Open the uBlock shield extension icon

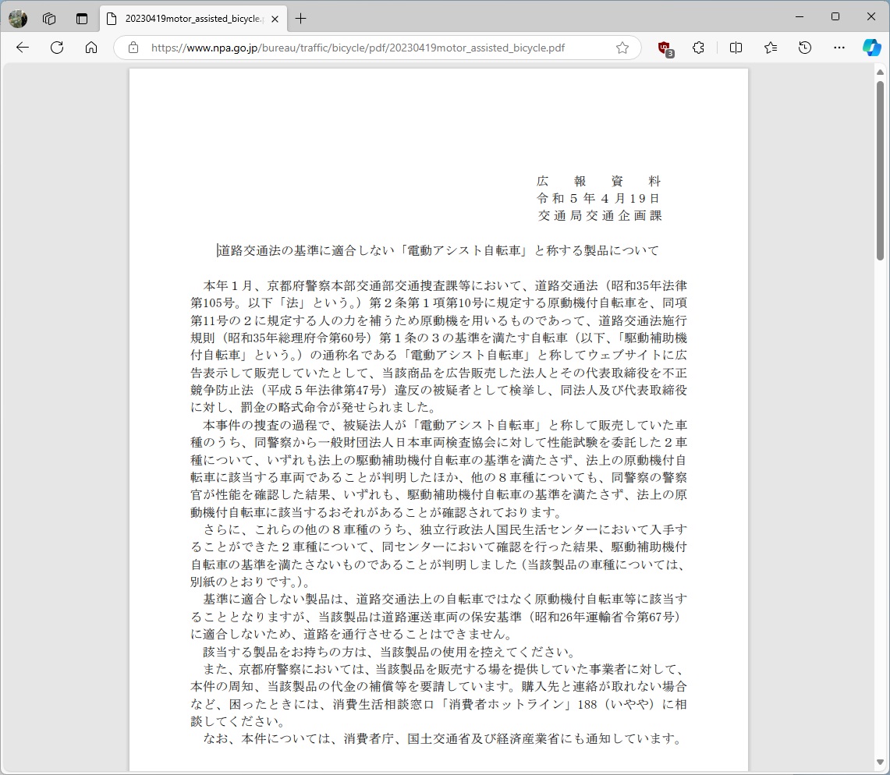click(x=665, y=48)
